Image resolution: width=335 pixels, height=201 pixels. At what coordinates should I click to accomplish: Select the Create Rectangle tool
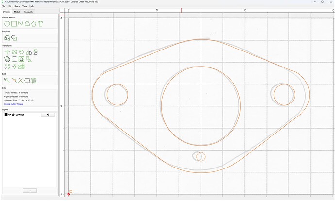[14, 24]
